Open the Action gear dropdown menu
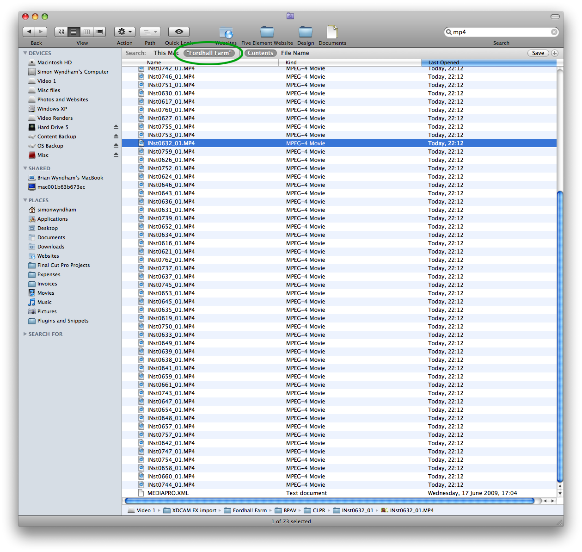 click(125, 32)
